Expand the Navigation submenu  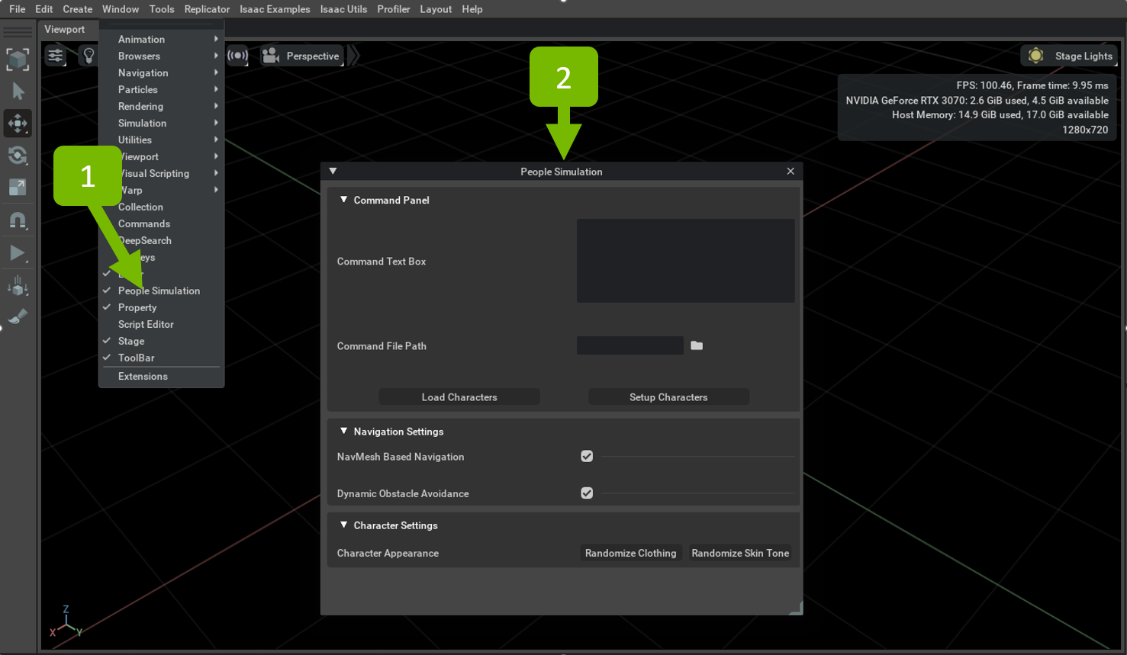point(162,72)
